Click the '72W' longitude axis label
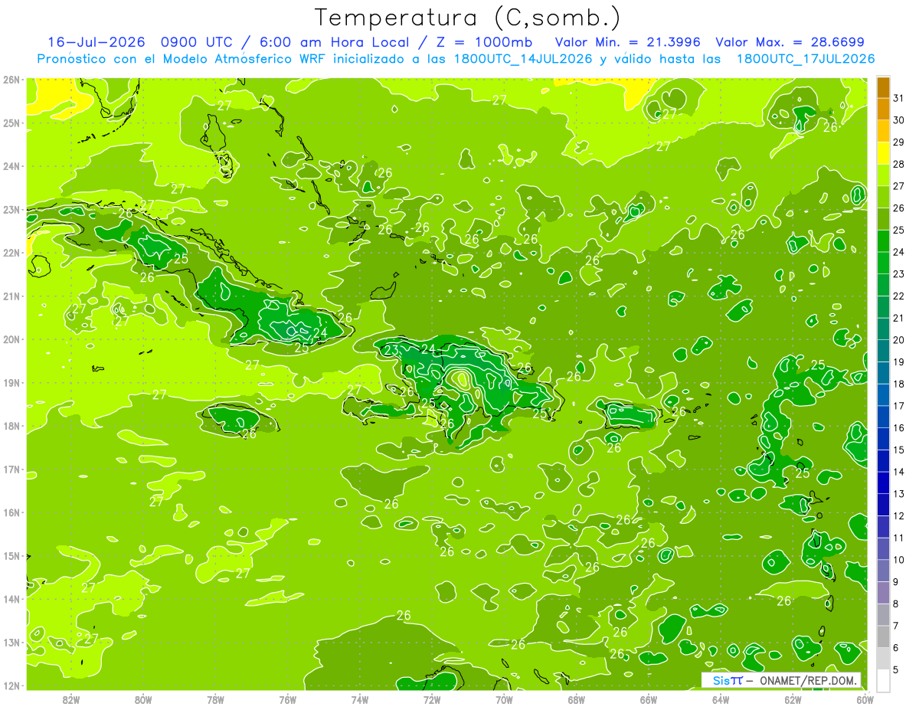Image resolution: width=919 pixels, height=710 pixels. pos(432,699)
